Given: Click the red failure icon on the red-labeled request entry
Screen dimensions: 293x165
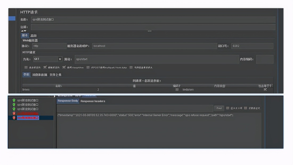Looking at the screenshot, I should (x=14, y=113).
